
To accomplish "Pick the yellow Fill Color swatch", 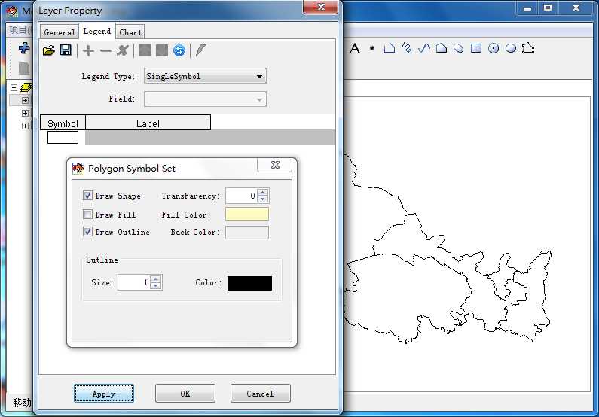I will (x=247, y=214).
